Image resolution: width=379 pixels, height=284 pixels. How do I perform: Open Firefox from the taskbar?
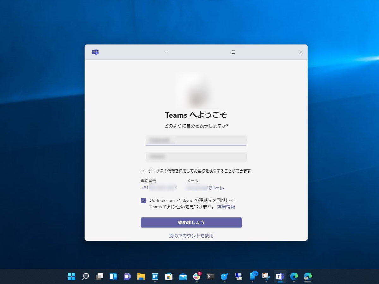(x=224, y=277)
